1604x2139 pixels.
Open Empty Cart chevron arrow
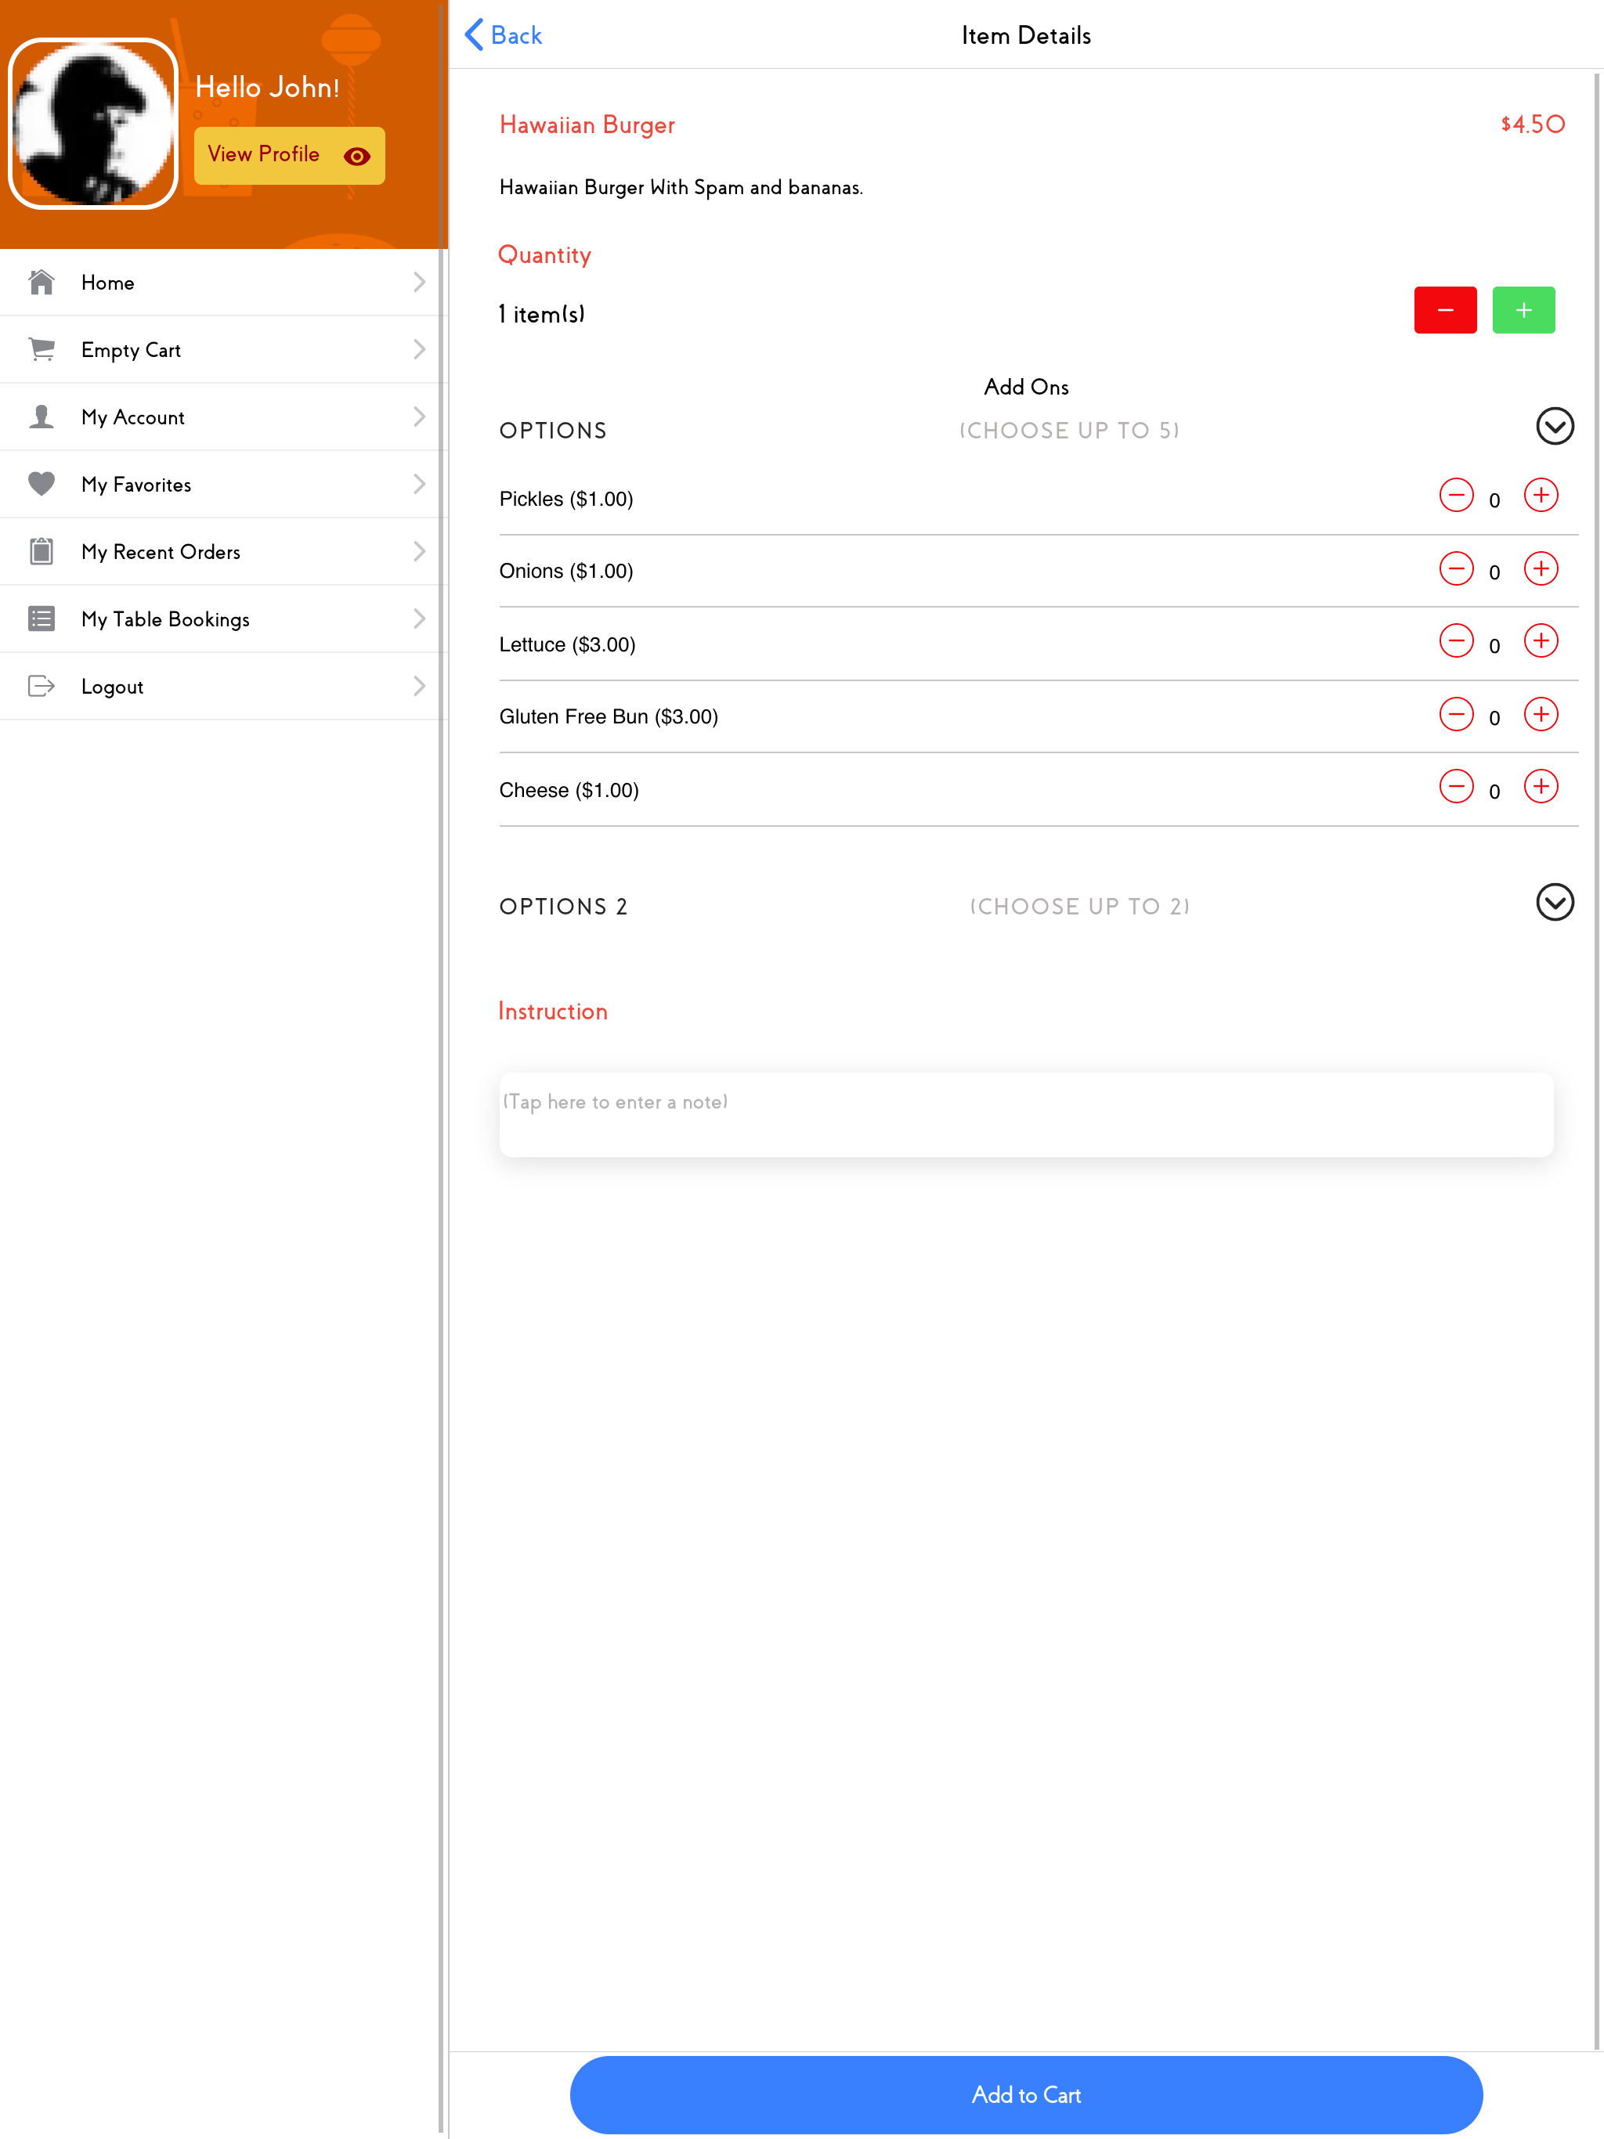pyautogui.click(x=419, y=349)
